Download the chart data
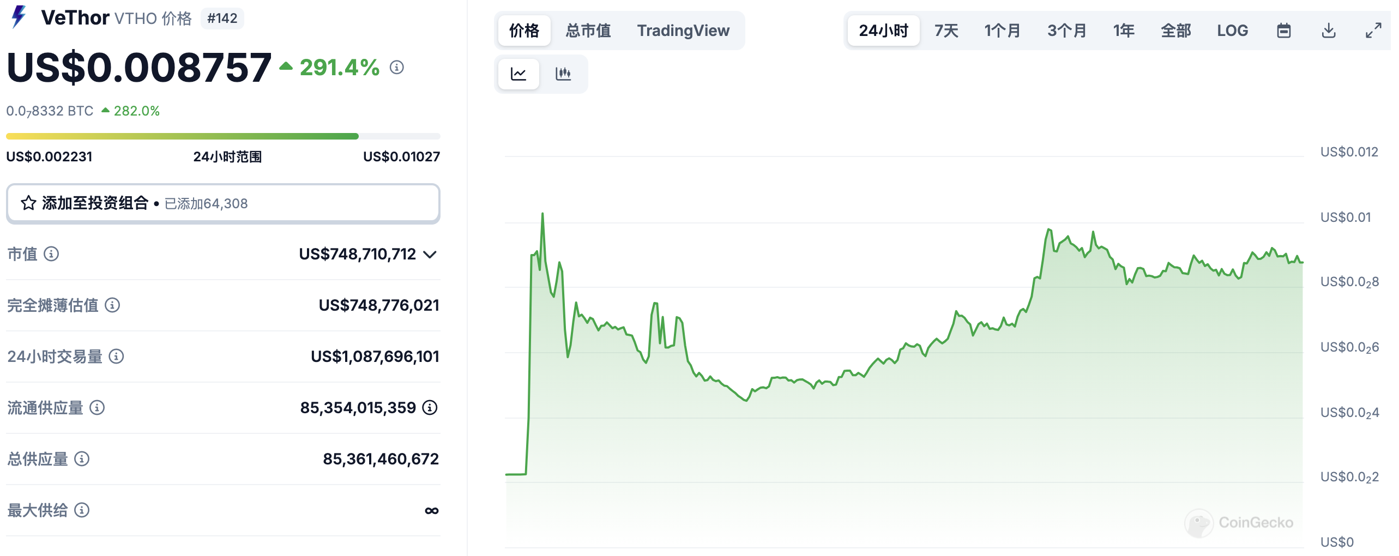Viewport: 1399px width, 556px height. [x=1329, y=31]
